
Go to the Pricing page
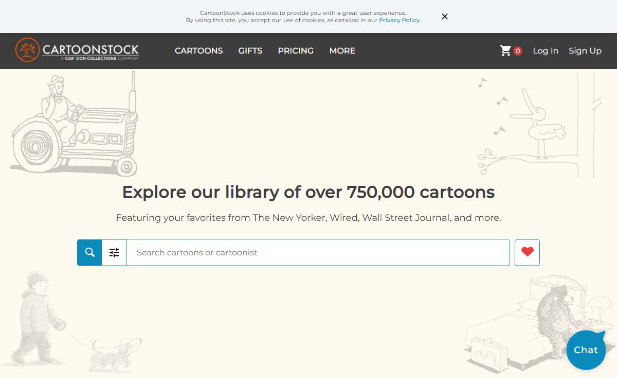pyautogui.click(x=296, y=50)
